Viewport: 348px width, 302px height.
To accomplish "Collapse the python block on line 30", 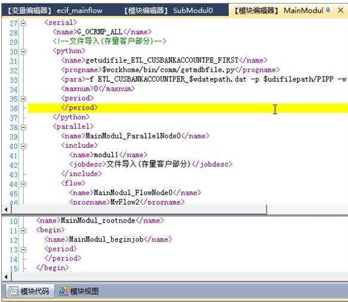I will pos(23,51).
